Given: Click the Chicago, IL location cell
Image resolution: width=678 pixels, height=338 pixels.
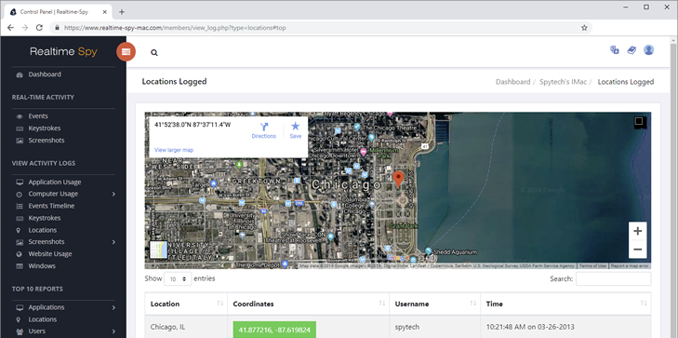Looking at the screenshot, I should 167,327.
